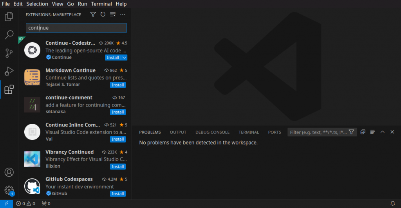
Task: Open the Terminal menu
Action: click(101, 4)
